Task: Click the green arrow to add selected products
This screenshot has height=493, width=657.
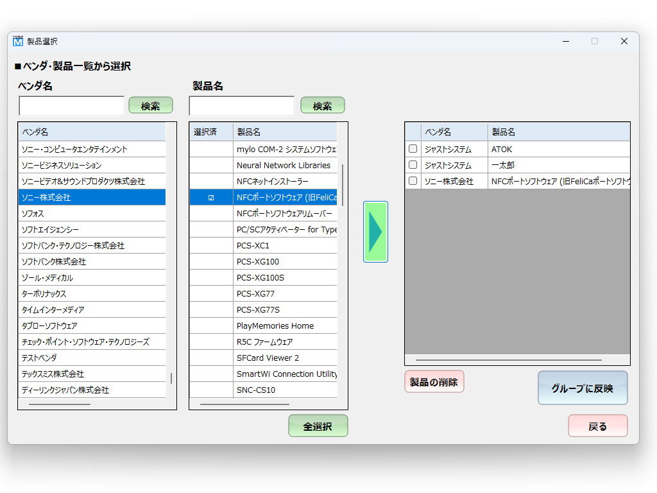Action: (375, 232)
